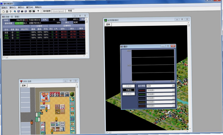Click the question mark help icon
This screenshot has height=135, width=223.
(x=38, y=11)
